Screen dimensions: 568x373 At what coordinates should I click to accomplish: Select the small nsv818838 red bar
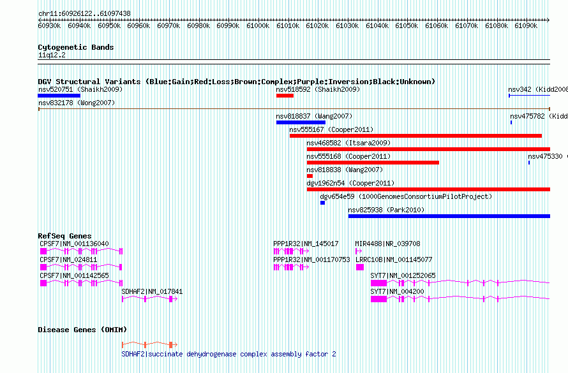(x=310, y=176)
